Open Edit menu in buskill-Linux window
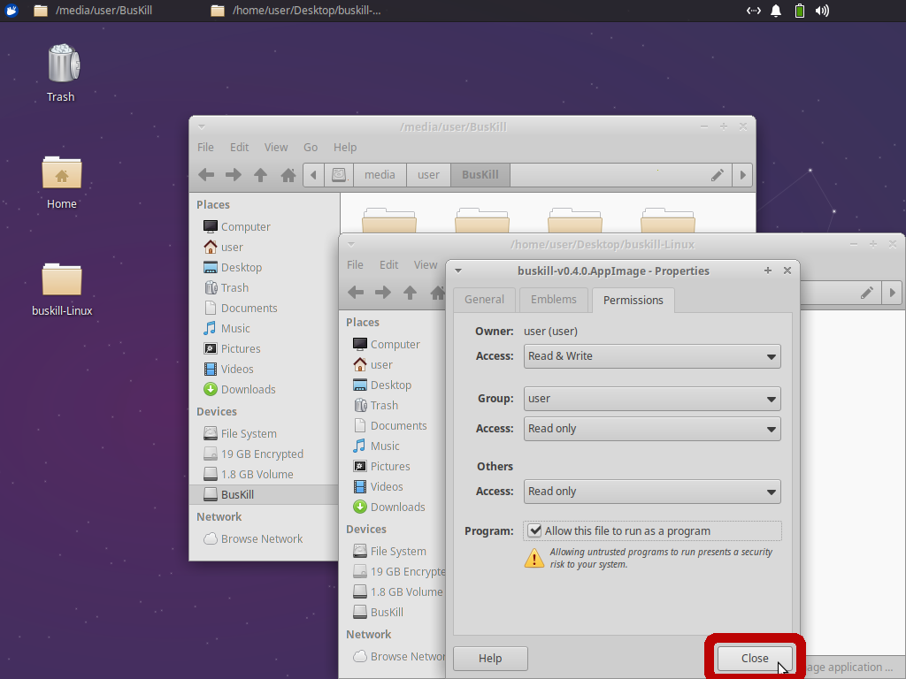Viewport: 906px width, 679px height. [389, 264]
